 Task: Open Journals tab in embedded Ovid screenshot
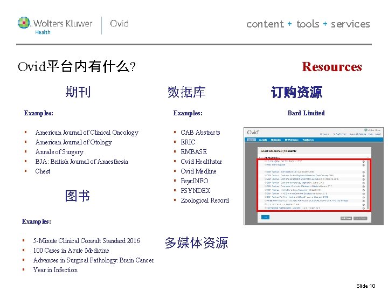pyautogui.click(x=263, y=140)
